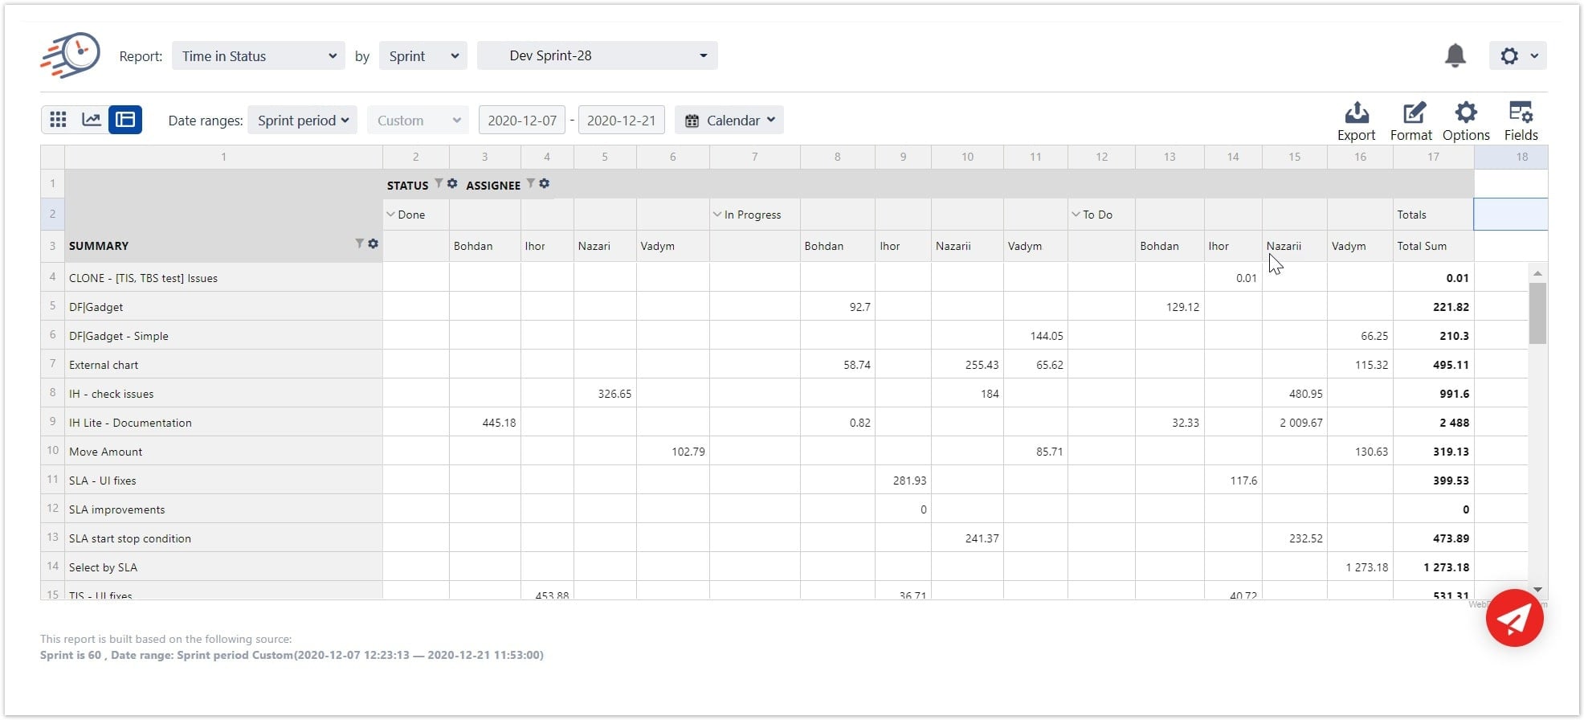Open the Format tool
Viewport: 1584px width, 720px height.
[1411, 121]
